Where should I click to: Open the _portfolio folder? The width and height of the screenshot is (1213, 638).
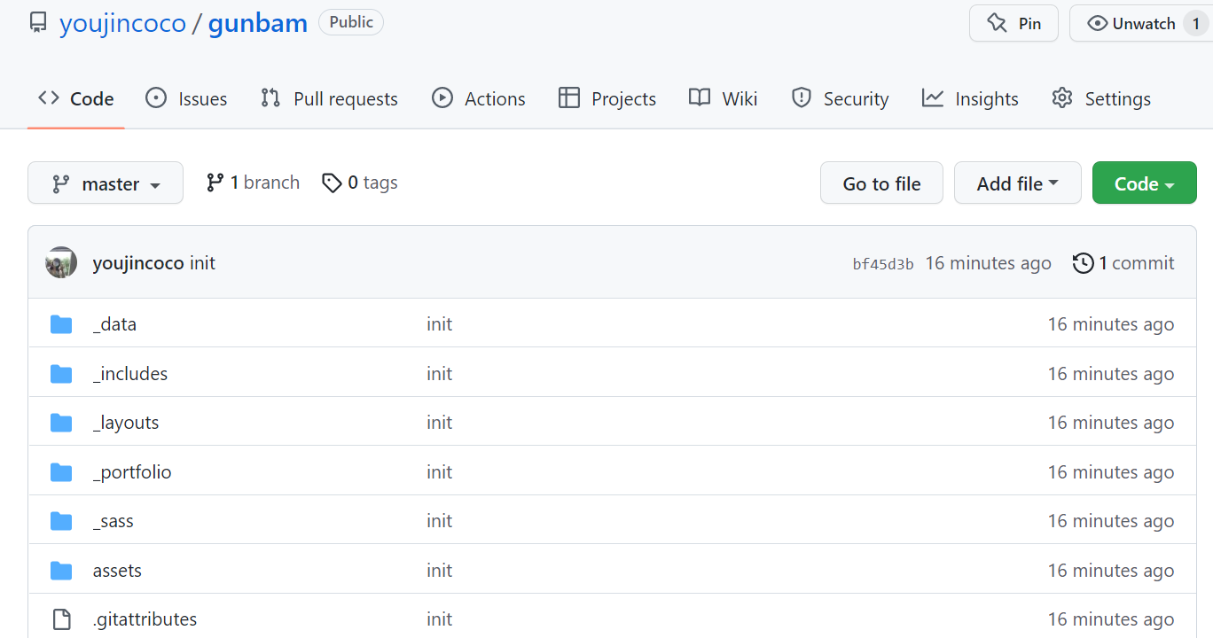[x=132, y=472]
